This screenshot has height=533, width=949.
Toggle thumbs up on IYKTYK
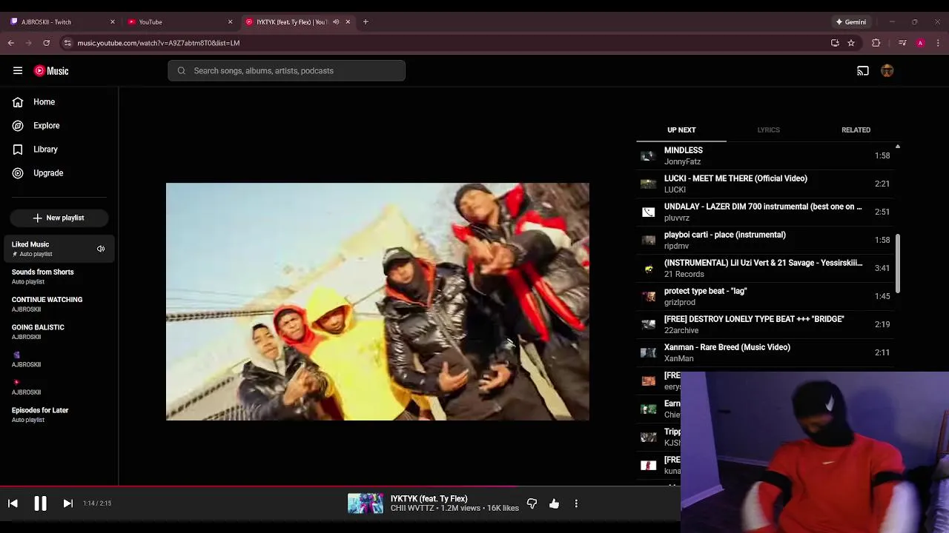click(x=554, y=503)
